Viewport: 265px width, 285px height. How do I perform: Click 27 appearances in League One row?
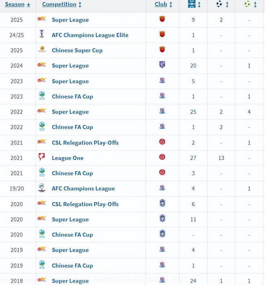click(x=193, y=158)
